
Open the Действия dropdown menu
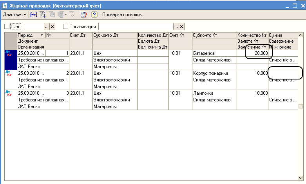click(x=14, y=14)
